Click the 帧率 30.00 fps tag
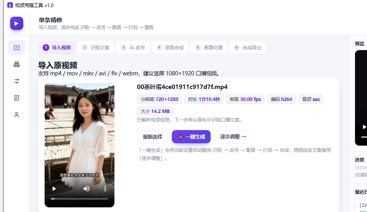The height and width of the screenshot is (212, 367). [x=245, y=99]
